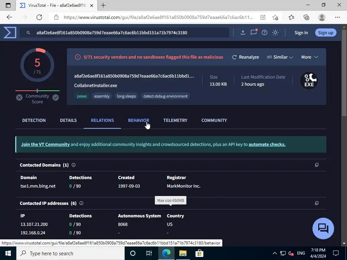
Task: Toggle the light/dark theme sun icon
Action: point(275,33)
